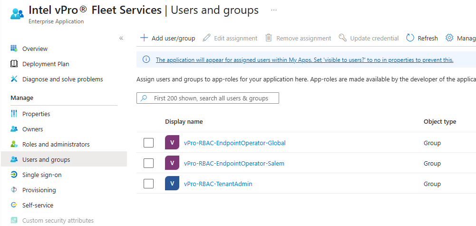Click the Self-service icon
The width and height of the screenshot is (476, 226).
pyautogui.click(x=14, y=205)
